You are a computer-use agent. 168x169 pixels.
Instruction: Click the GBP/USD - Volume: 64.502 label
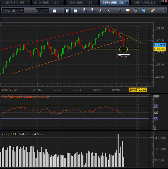point(22,134)
